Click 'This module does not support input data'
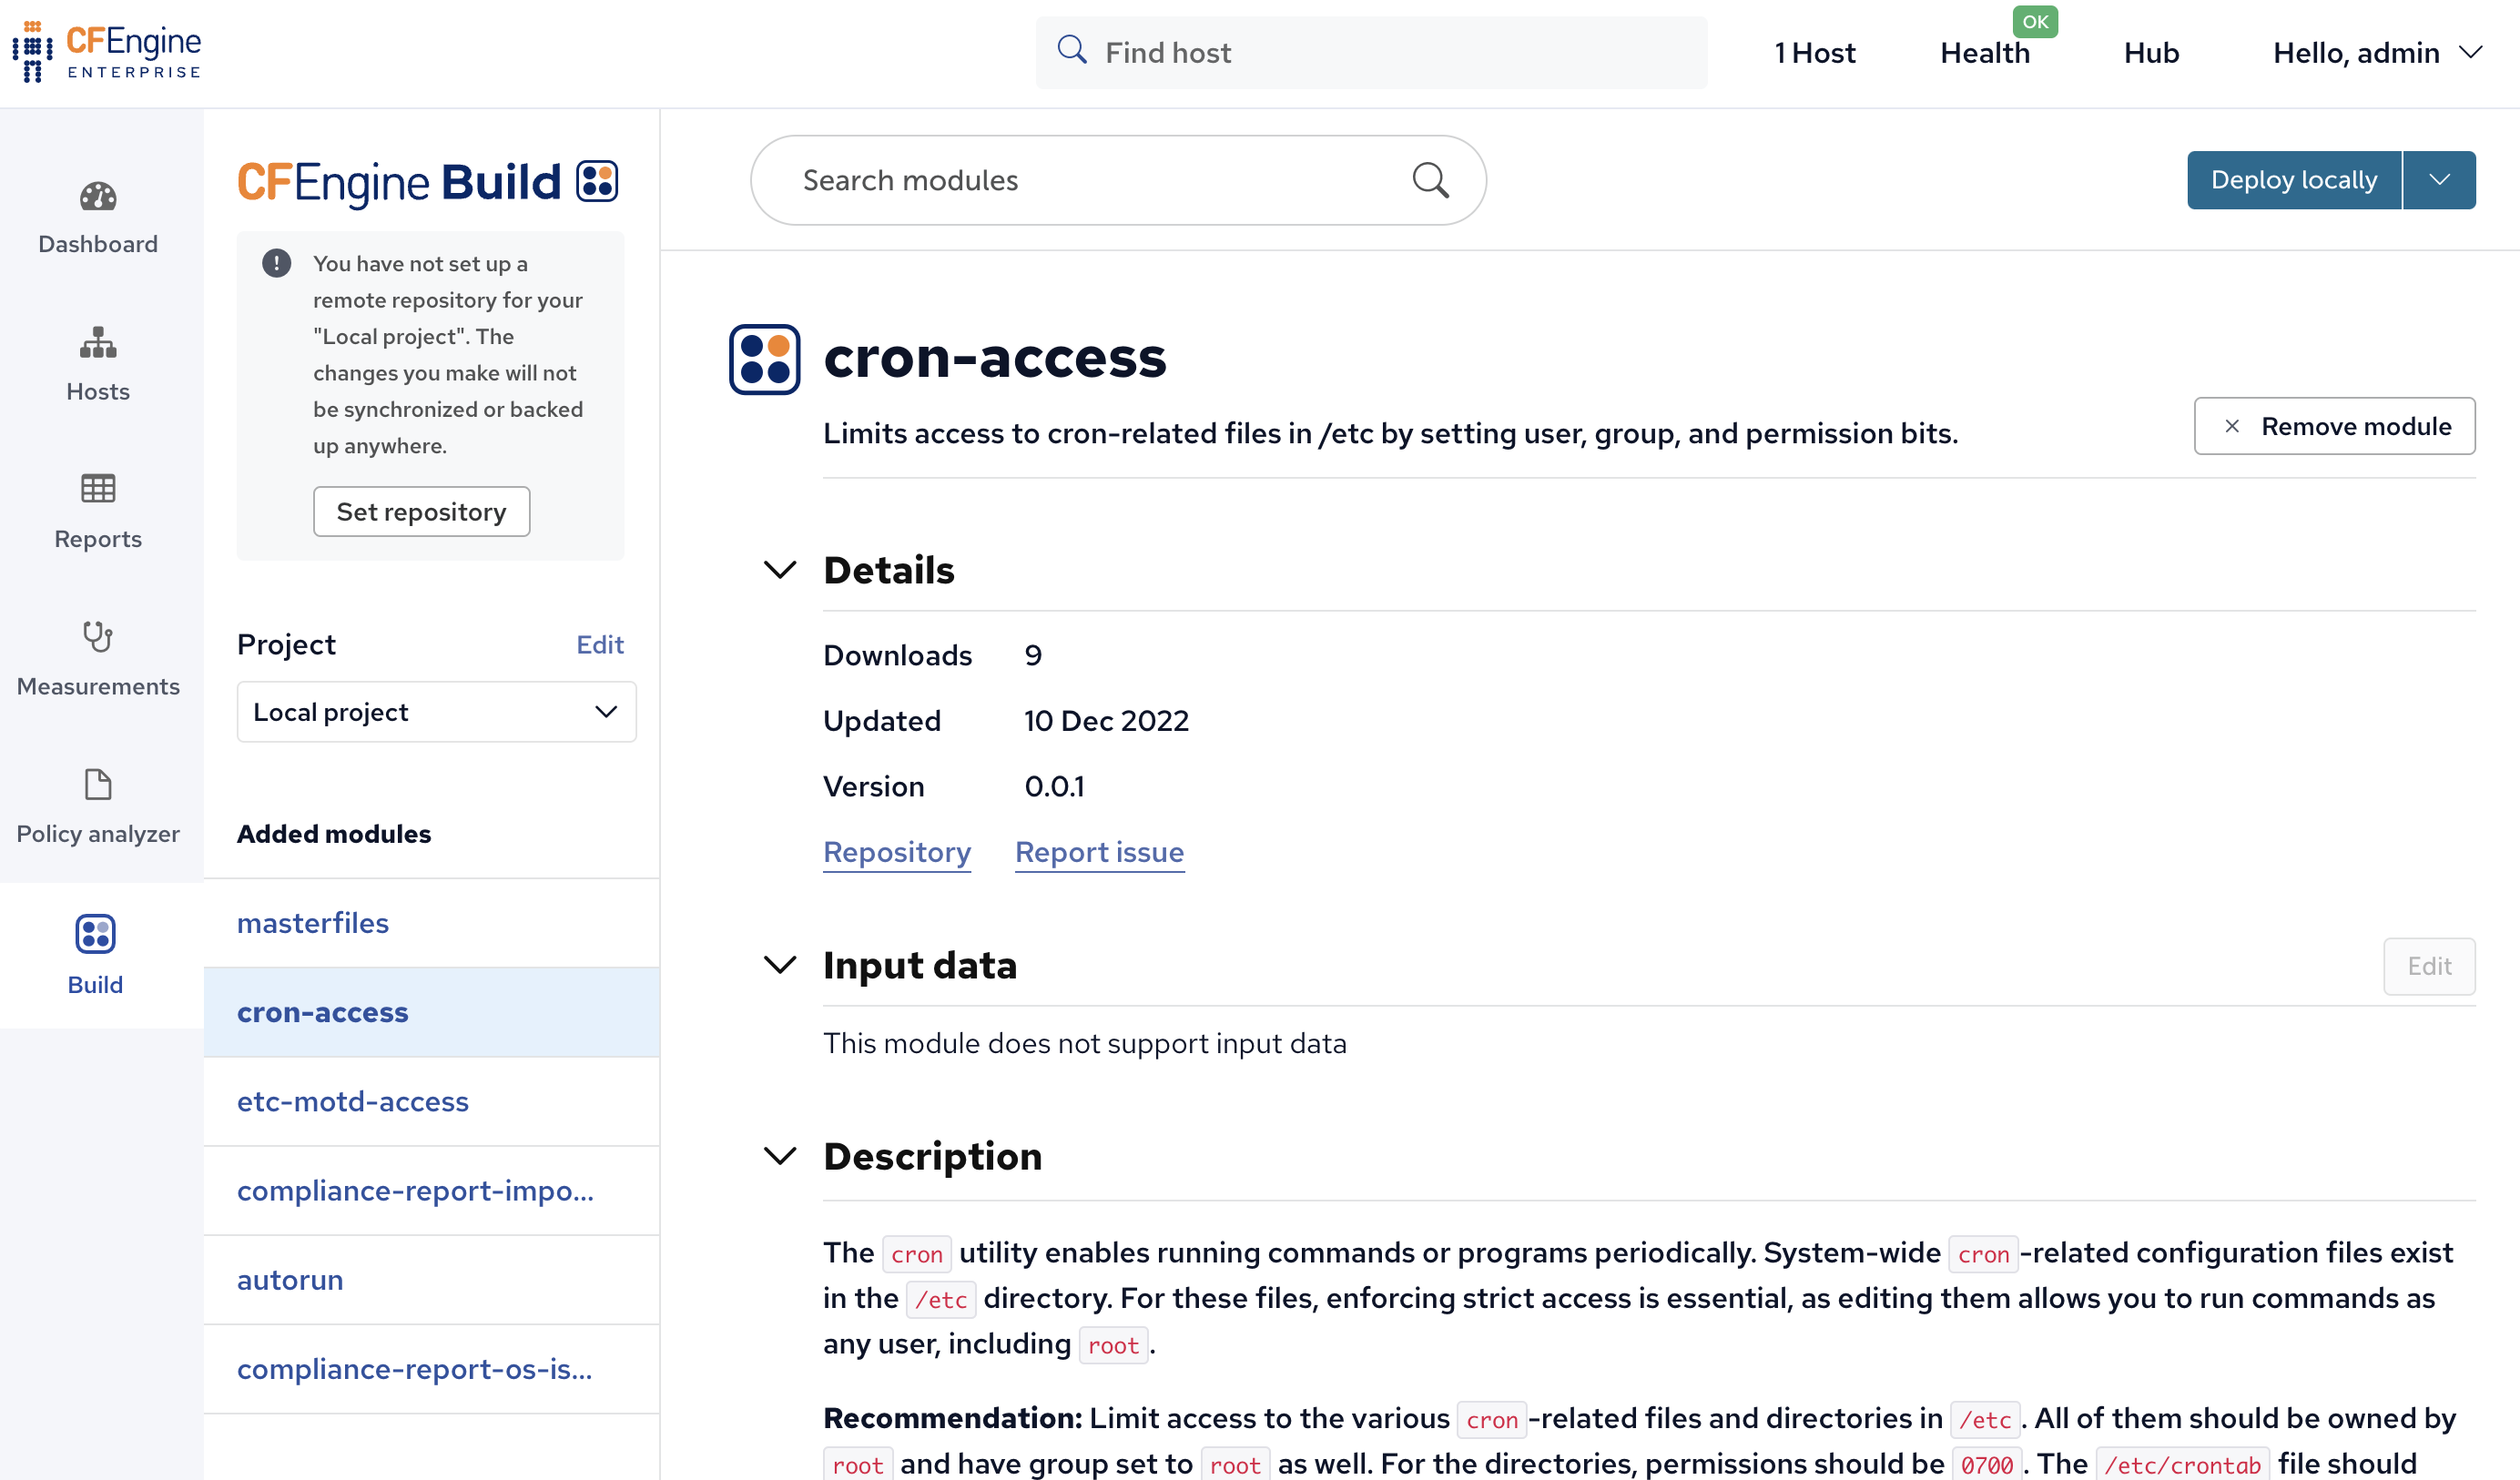 coord(1085,1044)
